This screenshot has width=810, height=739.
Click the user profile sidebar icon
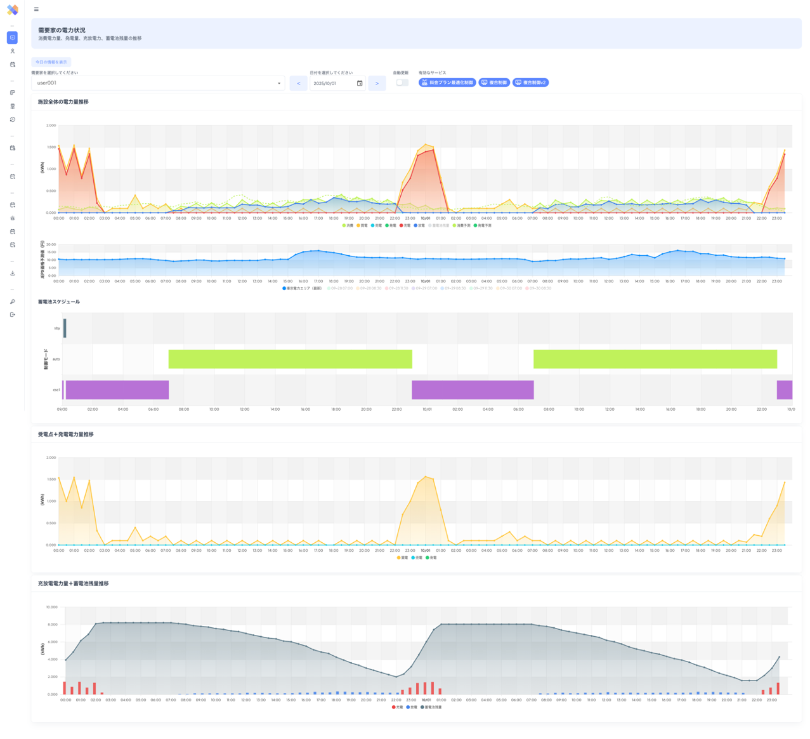coord(12,51)
